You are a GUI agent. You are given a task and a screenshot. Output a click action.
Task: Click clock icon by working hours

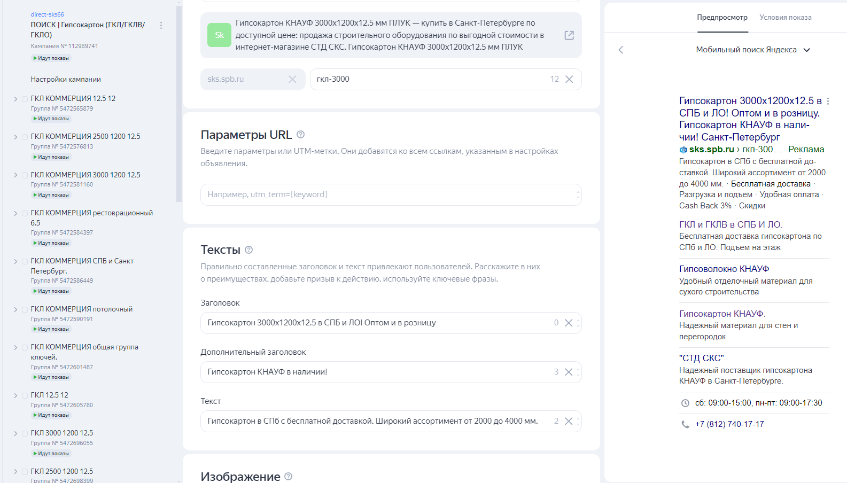coord(685,403)
